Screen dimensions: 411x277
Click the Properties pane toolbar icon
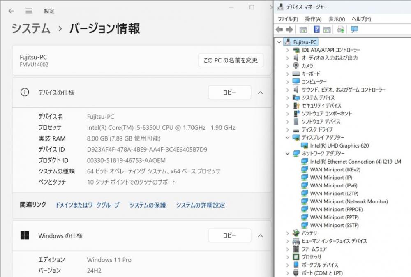pyautogui.click(x=327, y=30)
